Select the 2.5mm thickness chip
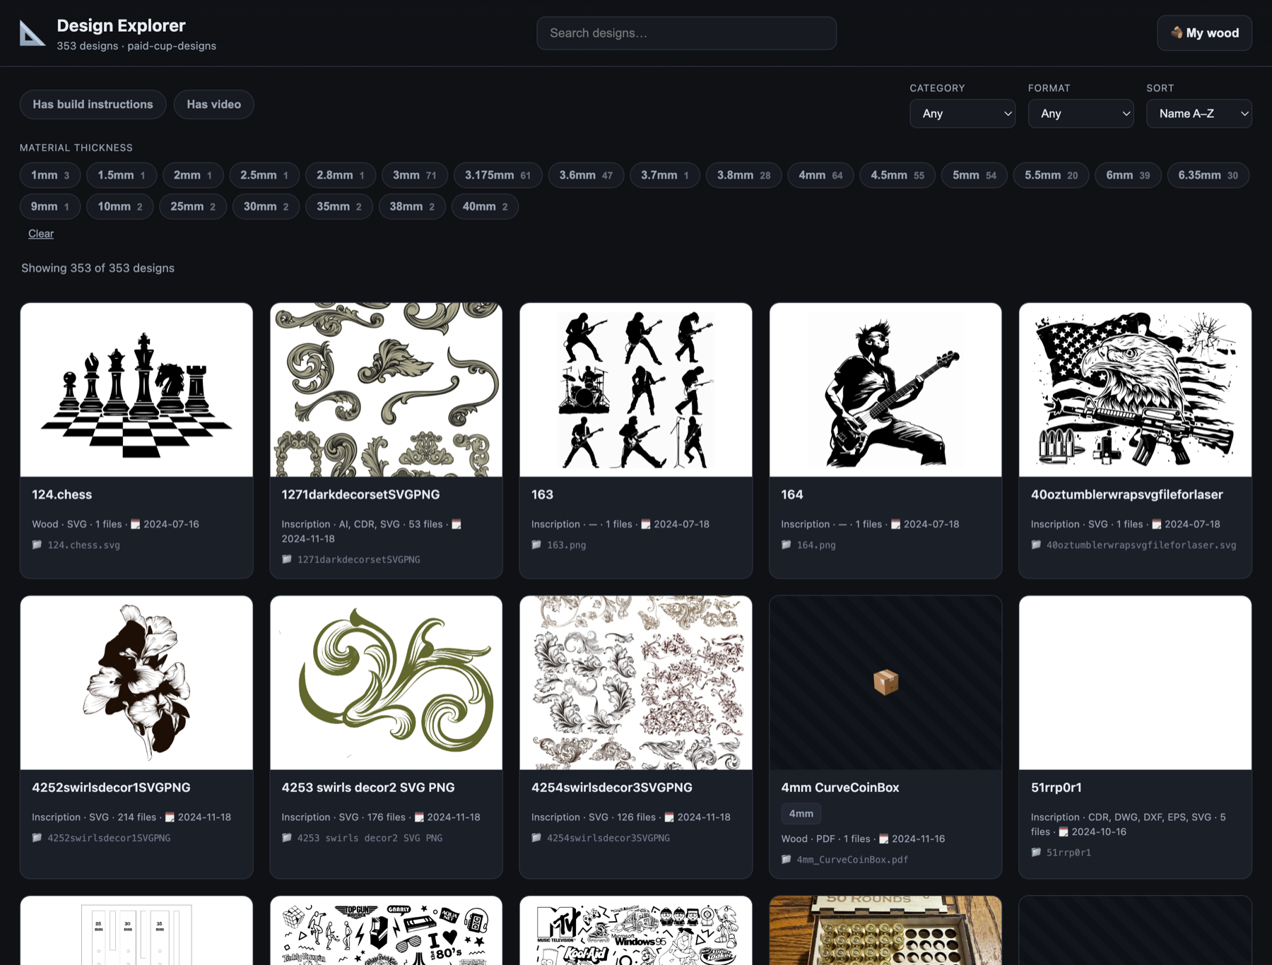Viewport: 1272px width, 965px height. click(264, 175)
